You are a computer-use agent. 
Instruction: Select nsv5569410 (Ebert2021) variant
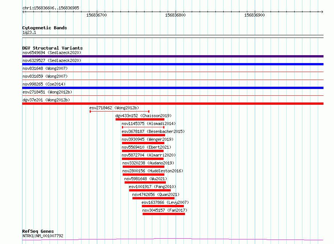[146, 147]
